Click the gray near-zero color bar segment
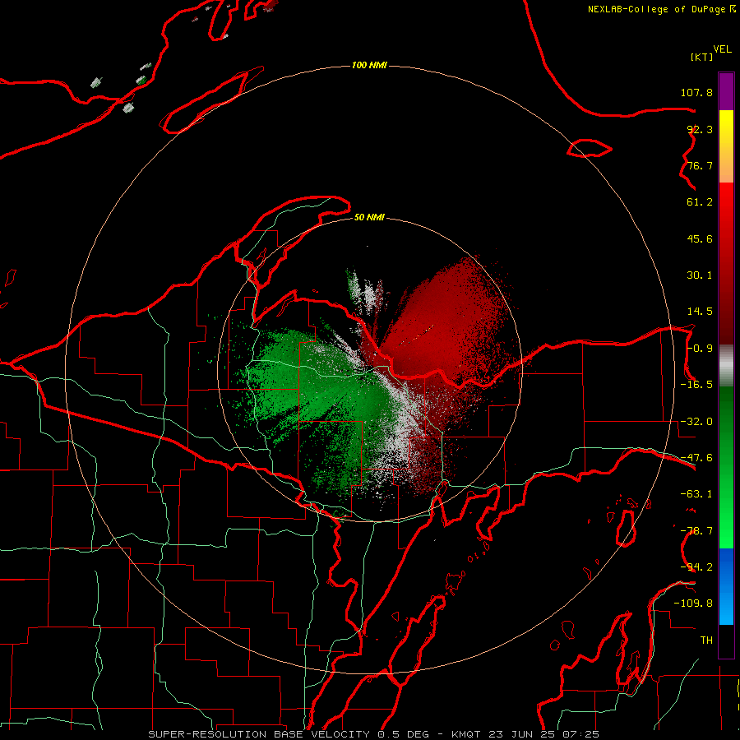Screen dimensions: 740x740 pyautogui.click(x=726, y=366)
